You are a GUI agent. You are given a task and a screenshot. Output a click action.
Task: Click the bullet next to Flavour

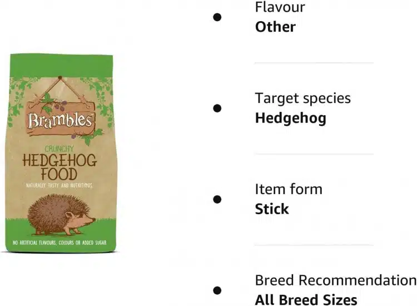[x=217, y=17]
